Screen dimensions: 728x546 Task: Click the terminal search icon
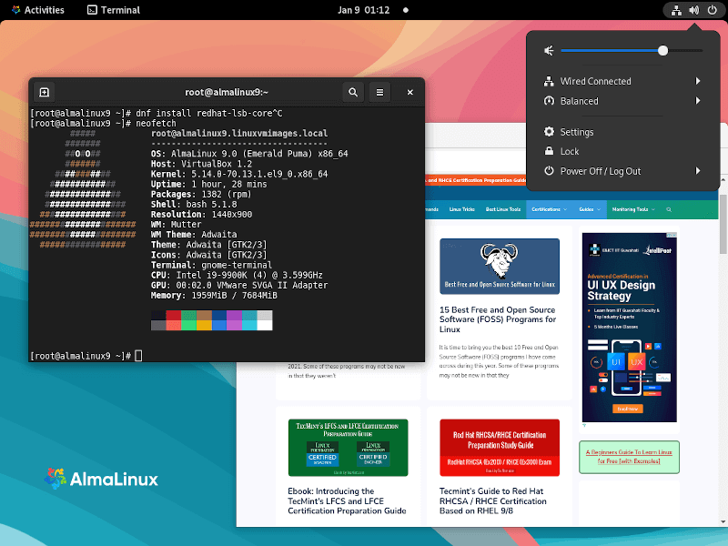click(352, 92)
